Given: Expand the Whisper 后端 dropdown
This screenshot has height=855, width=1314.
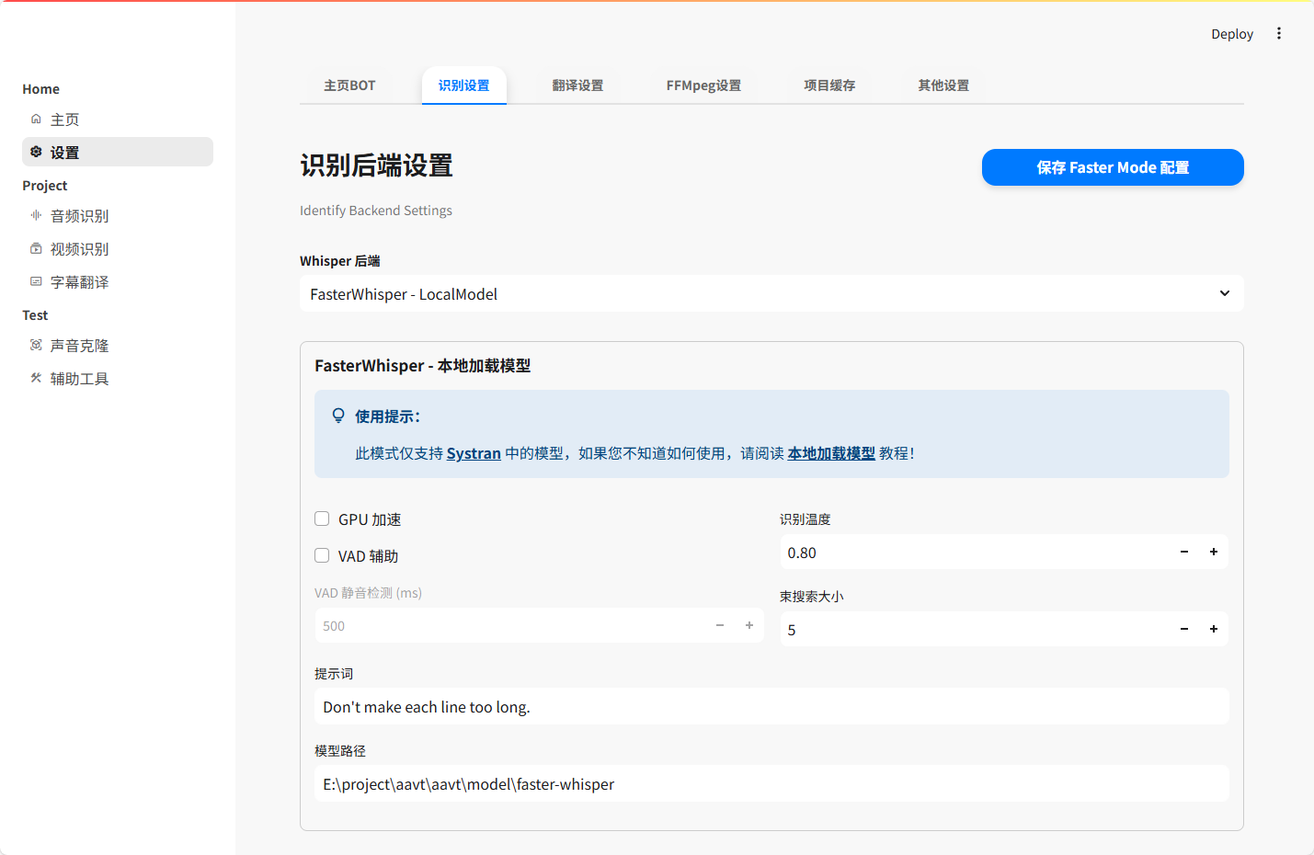Looking at the screenshot, I should pyautogui.click(x=771, y=294).
